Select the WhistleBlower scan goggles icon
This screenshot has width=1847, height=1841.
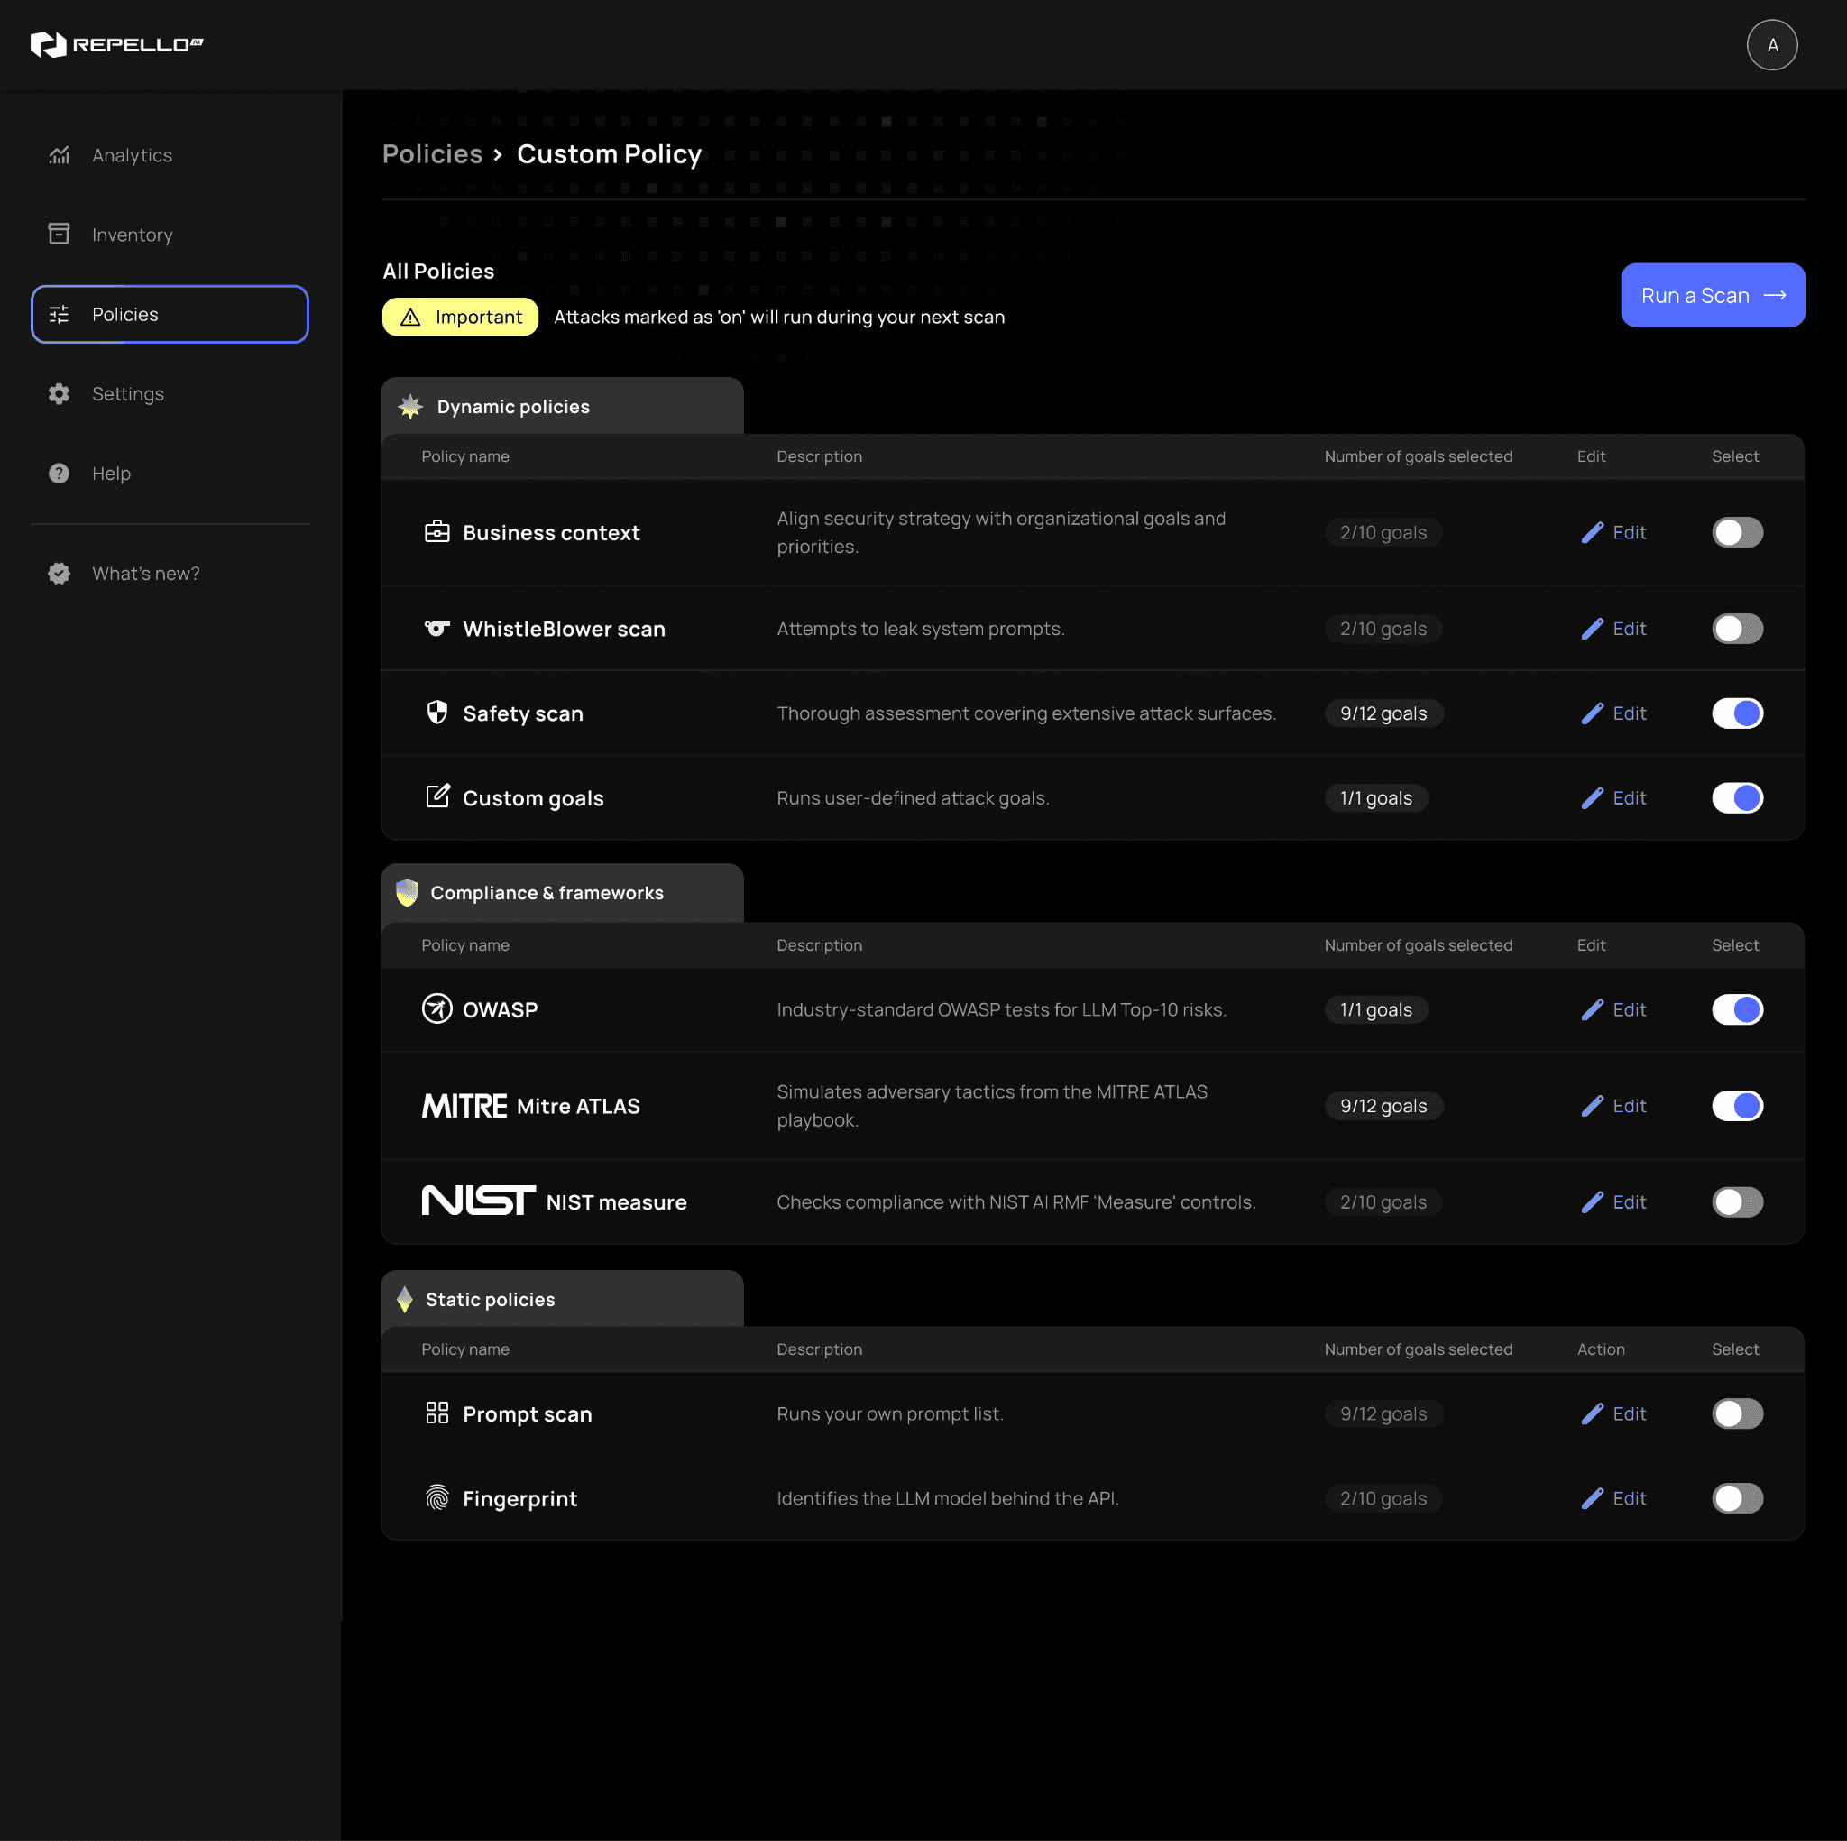click(x=437, y=629)
